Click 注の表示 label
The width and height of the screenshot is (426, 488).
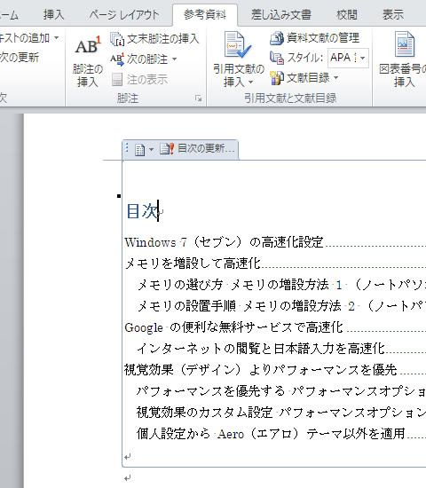tap(147, 79)
